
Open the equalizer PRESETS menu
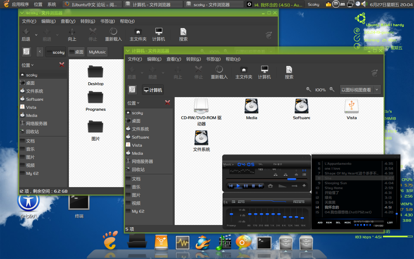click(x=299, y=202)
